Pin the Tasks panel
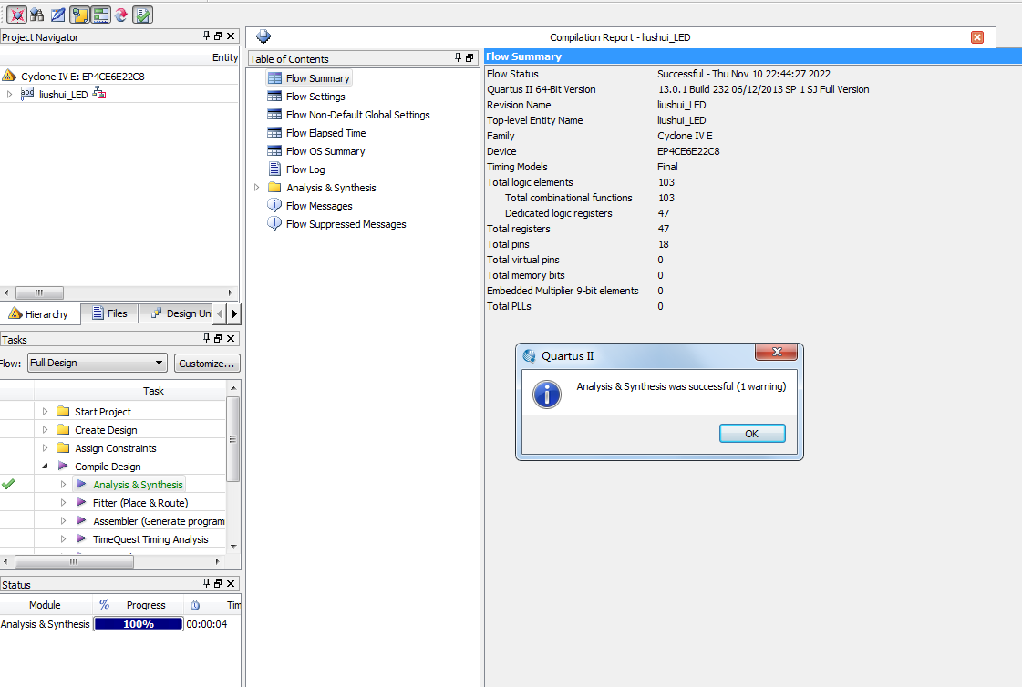 pos(207,339)
